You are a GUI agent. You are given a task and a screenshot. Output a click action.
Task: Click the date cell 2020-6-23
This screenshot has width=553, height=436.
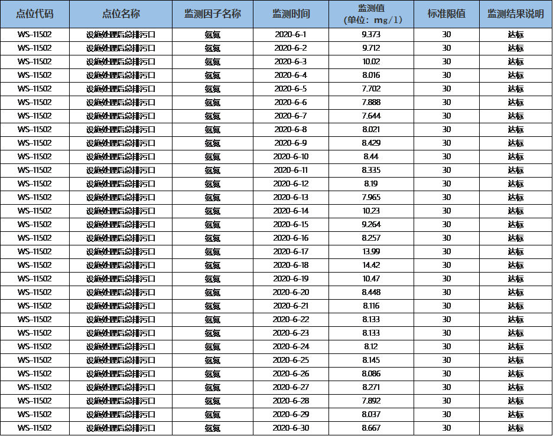(x=291, y=333)
